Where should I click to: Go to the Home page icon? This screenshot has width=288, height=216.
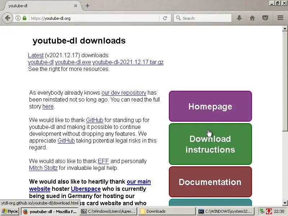tap(252, 18)
